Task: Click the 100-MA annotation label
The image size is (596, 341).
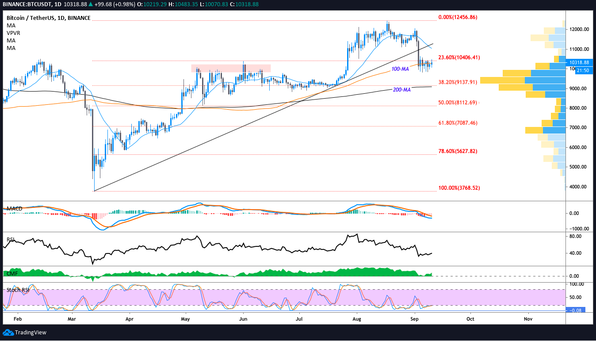Action: pos(401,69)
